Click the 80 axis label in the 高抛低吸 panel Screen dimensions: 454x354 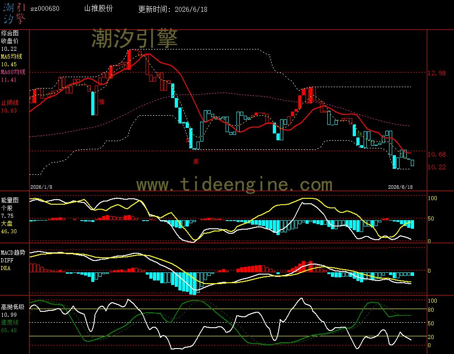tap(431, 310)
